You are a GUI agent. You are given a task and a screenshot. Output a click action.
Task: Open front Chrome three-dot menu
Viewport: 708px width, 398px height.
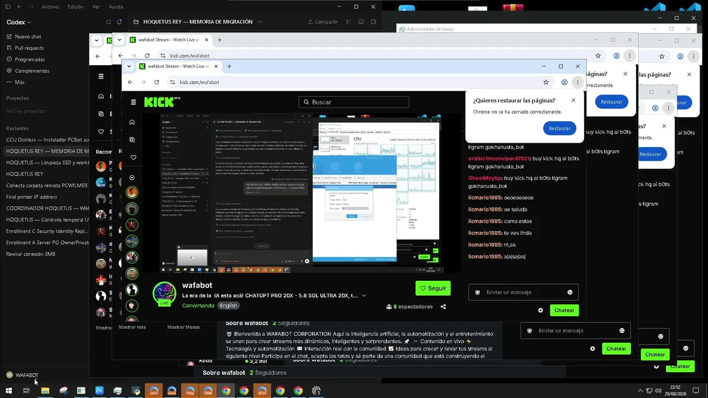tap(577, 82)
